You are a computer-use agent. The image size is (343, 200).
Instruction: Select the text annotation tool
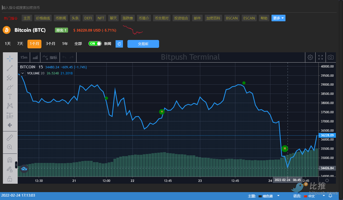pos(10,96)
